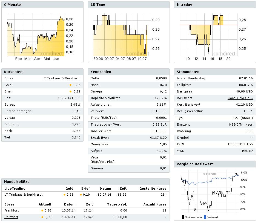Click the WKN value TB5U1D
This screenshot has height=223, width=258.
pos(246,151)
